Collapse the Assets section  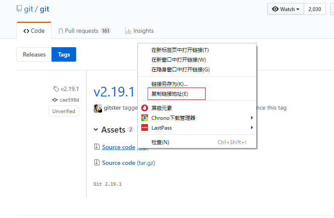[x=96, y=130]
